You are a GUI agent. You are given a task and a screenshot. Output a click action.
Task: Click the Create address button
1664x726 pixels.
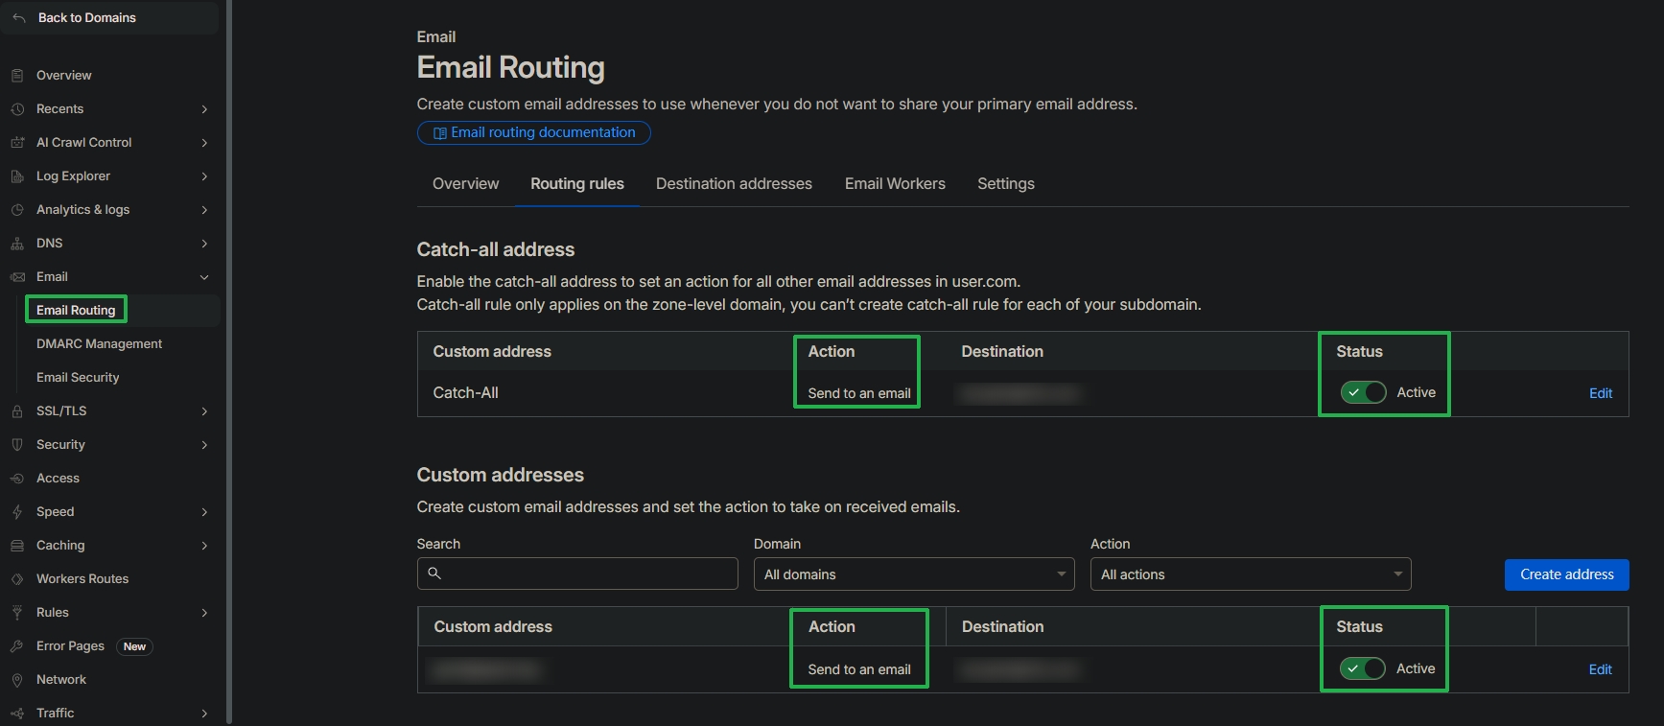(x=1566, y=574)
